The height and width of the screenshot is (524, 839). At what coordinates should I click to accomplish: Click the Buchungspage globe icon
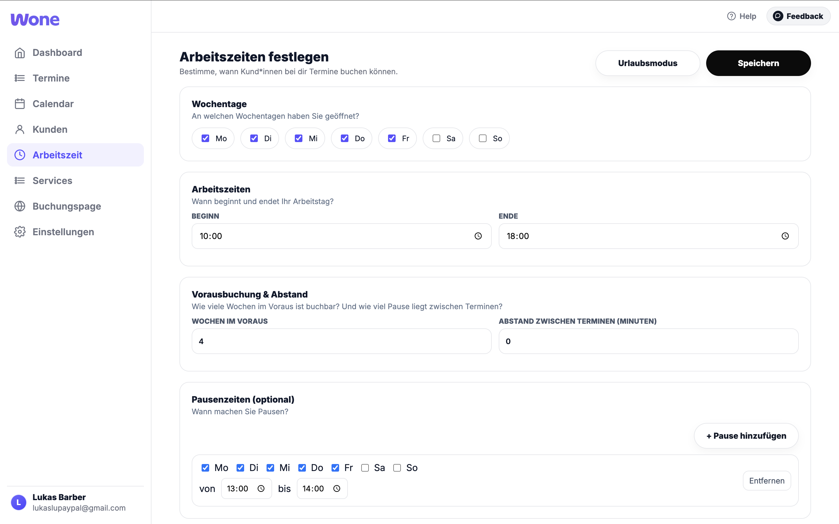tap(20, 206)
